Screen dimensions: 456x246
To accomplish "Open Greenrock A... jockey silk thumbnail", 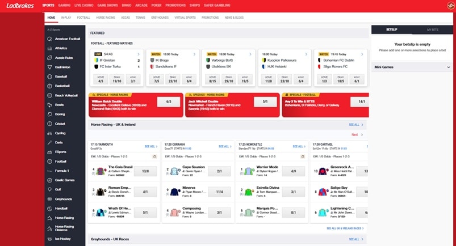I will (323, 171).
